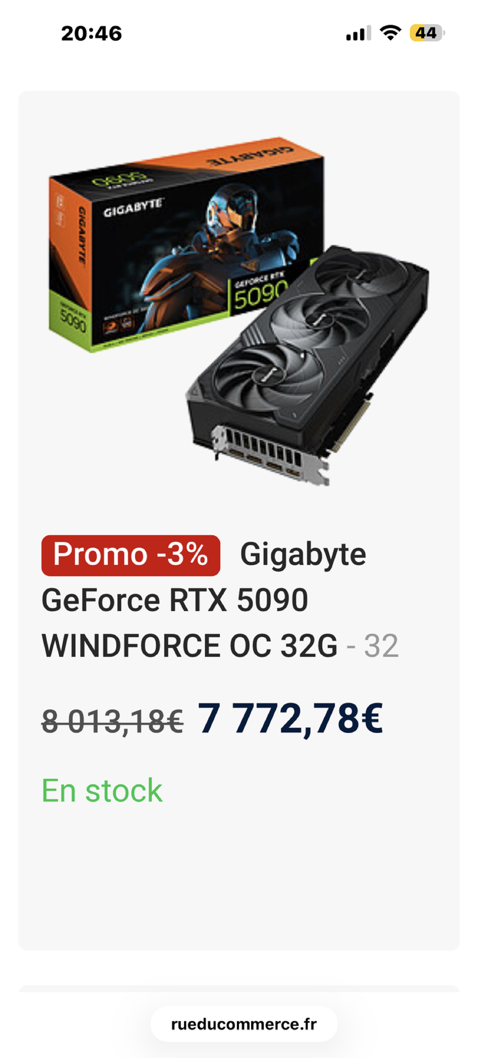Tap the rueducommerce.fr address pill
Screen dimensions: 488x1058
[244, 1024]
